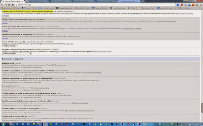Image resolution: width=203 pixels, height=126 pixels.
Task: Open the Playasguest's uploads bookmark
Action: (x=64, y=8)
